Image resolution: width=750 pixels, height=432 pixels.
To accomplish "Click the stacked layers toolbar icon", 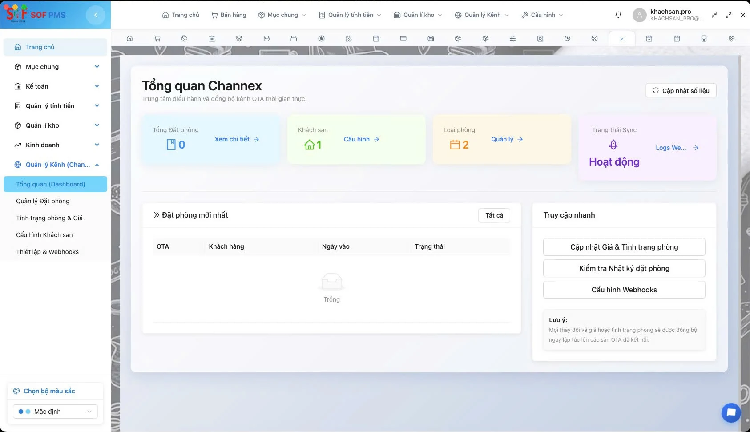I will pos(239,39).
